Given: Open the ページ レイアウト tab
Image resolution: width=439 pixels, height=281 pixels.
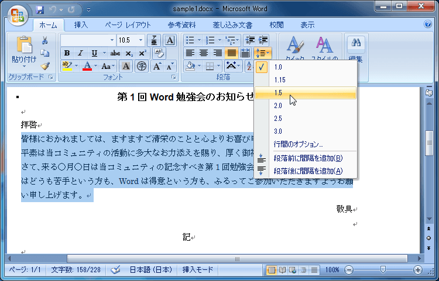Looking at the screenshot, I should [128, 25].
